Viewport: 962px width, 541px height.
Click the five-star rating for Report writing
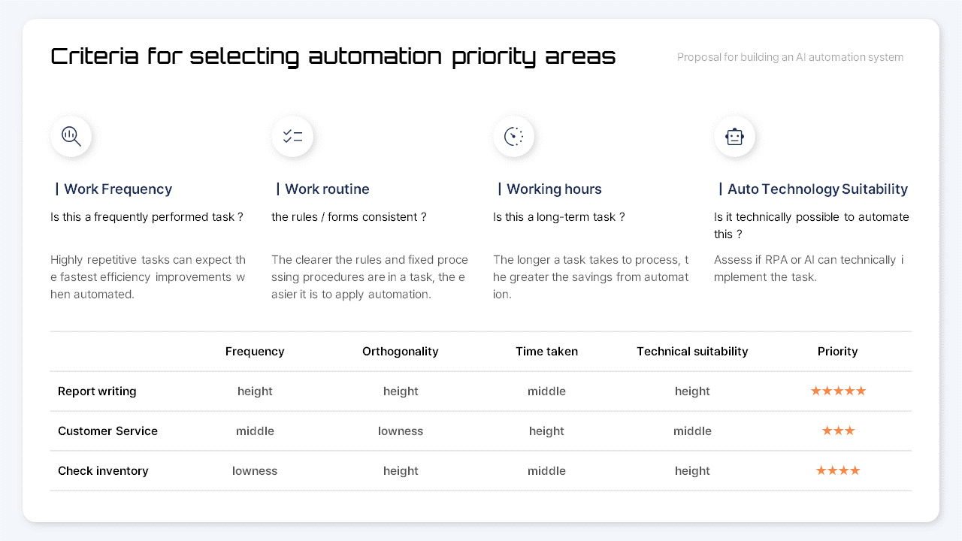tap(838, 391)
